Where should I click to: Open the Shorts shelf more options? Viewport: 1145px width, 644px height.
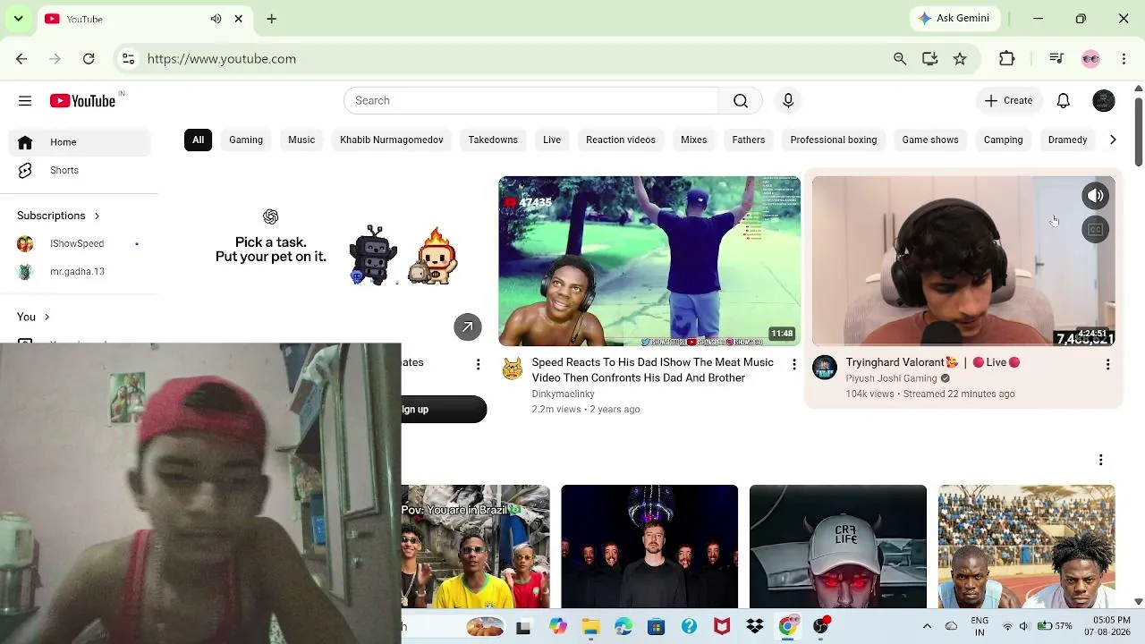[x=1100, y=460]
